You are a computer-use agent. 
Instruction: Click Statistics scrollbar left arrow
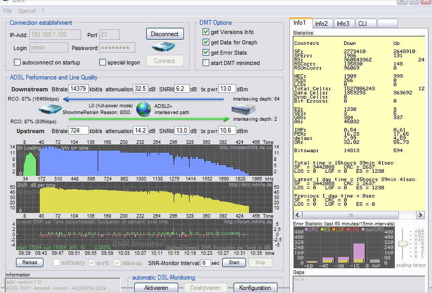[x=296, y=215]
